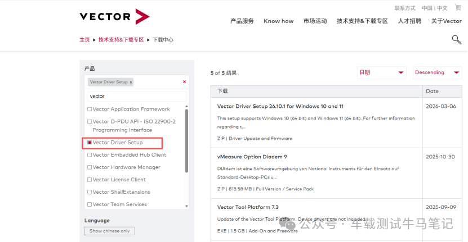
Task: Click the Vector logo
Action: tap(115, 16)
